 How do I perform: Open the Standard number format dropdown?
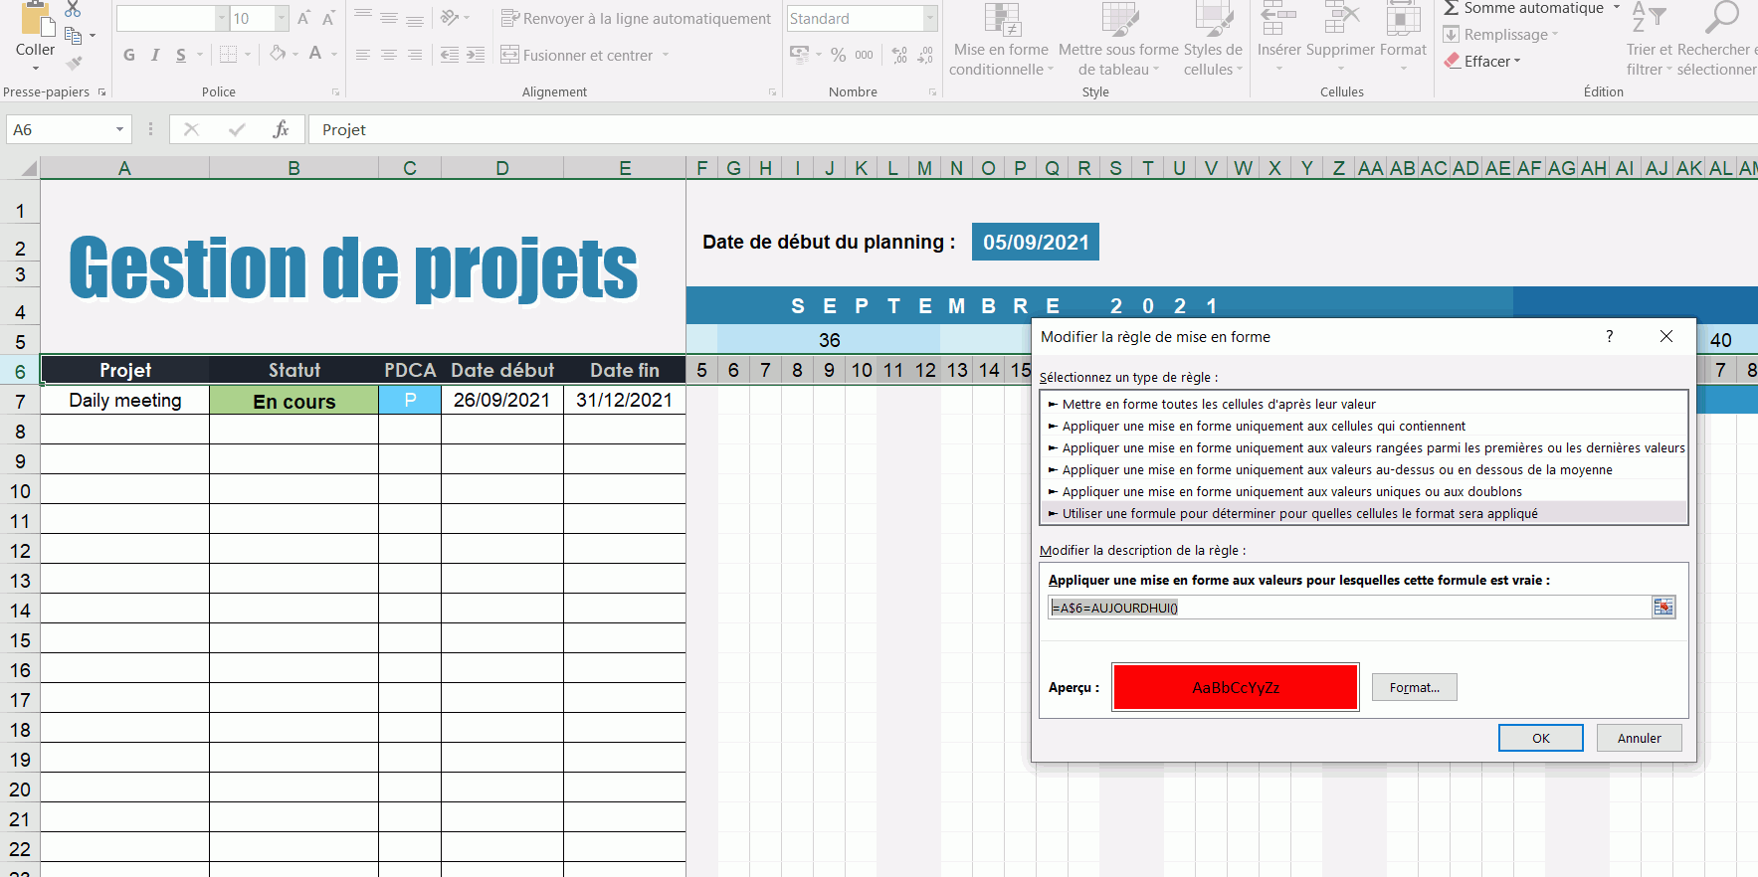click(930, 18)
